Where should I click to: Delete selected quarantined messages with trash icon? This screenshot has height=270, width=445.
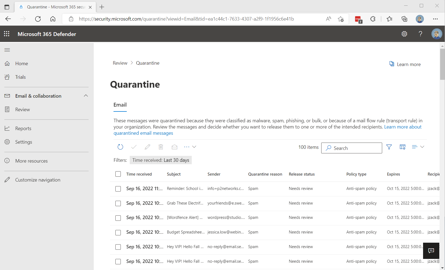click(x=161, y=147)
